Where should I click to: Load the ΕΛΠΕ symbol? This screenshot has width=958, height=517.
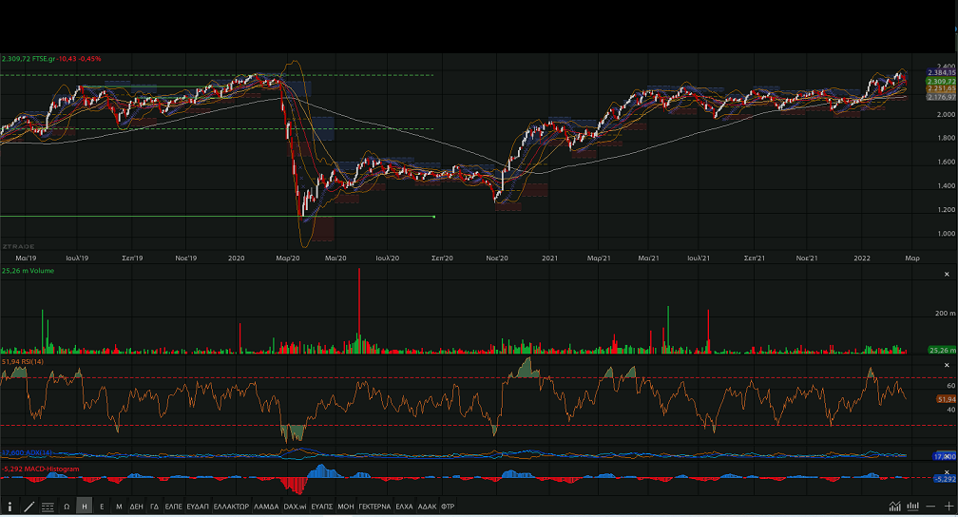tap(174, 507)
